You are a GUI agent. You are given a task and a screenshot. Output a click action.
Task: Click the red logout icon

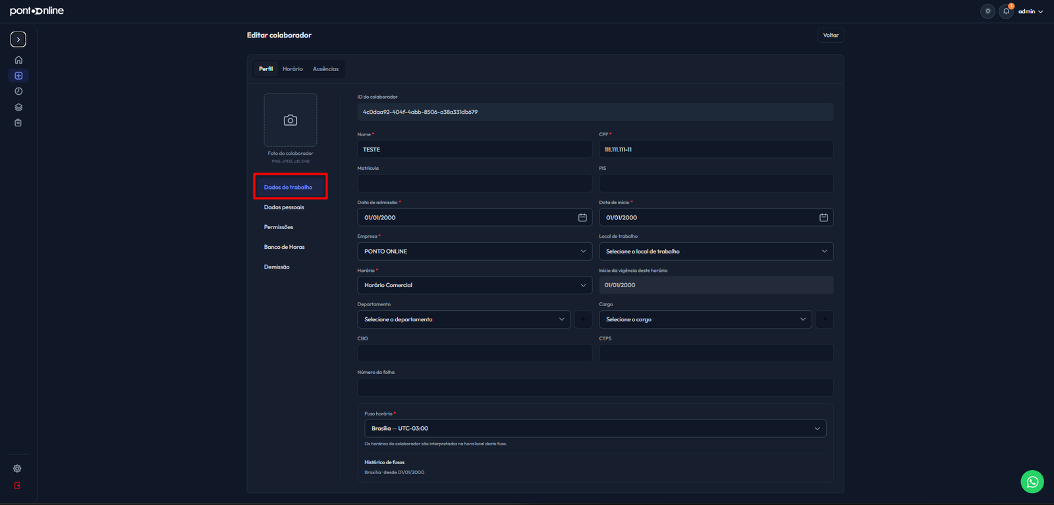coord(17,486)
